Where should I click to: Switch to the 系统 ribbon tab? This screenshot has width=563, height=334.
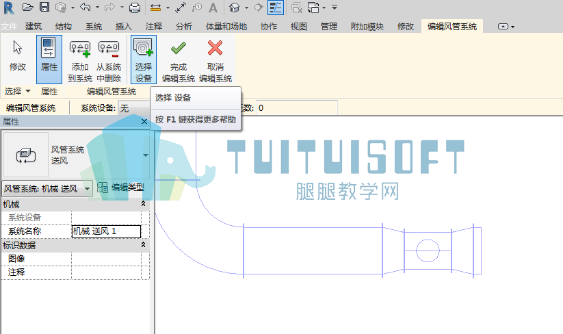[94, 27]
